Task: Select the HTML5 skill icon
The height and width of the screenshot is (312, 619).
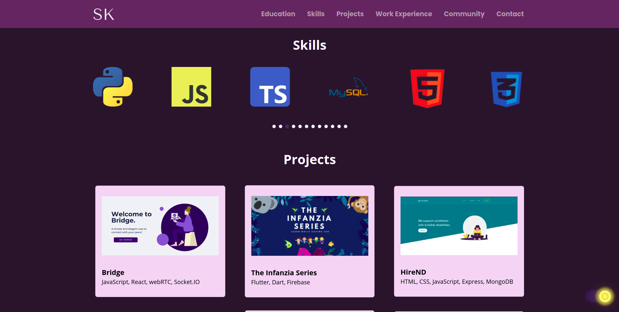Action: point(427,88)
